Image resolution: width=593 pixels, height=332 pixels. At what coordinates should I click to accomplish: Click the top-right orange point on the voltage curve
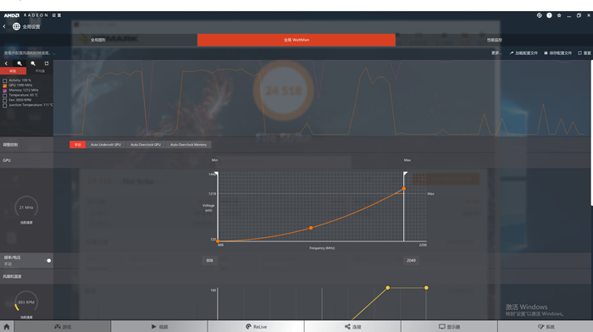(404, 189)
